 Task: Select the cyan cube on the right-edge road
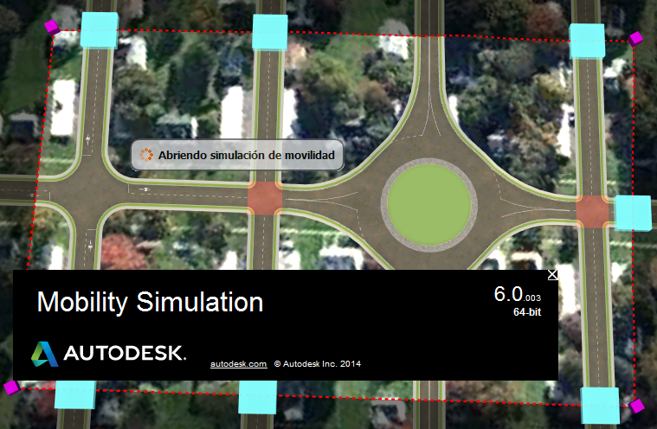point(633,213)
